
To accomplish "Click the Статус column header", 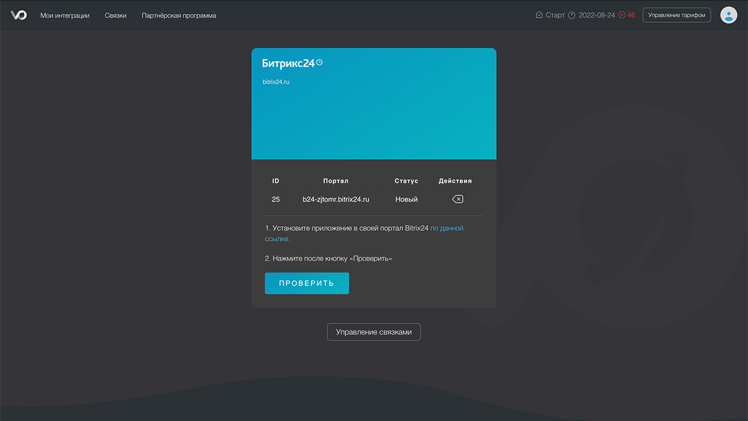I will click(x=407, y=181).
